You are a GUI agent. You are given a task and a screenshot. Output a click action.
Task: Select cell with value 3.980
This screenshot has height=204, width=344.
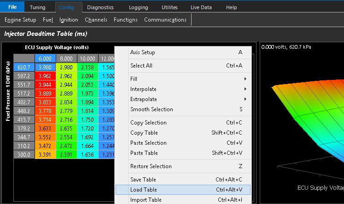tap(45, 67)
